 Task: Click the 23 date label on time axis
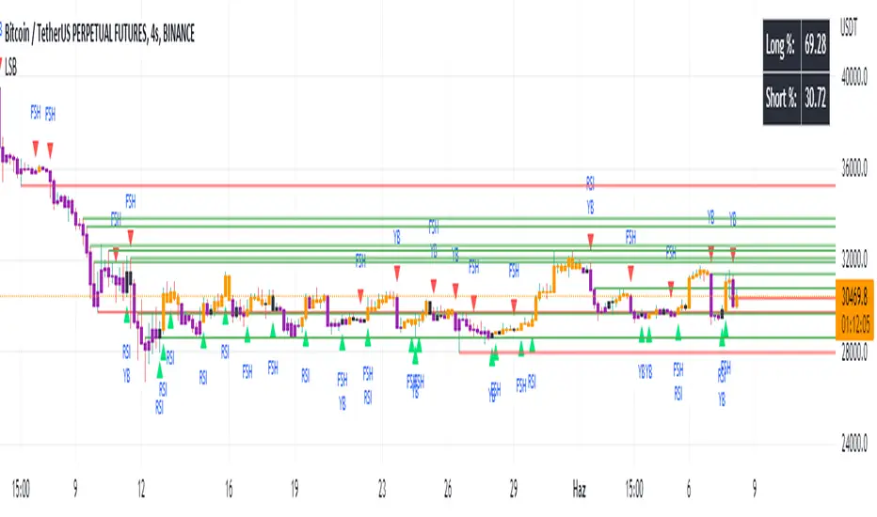point(382,490)
